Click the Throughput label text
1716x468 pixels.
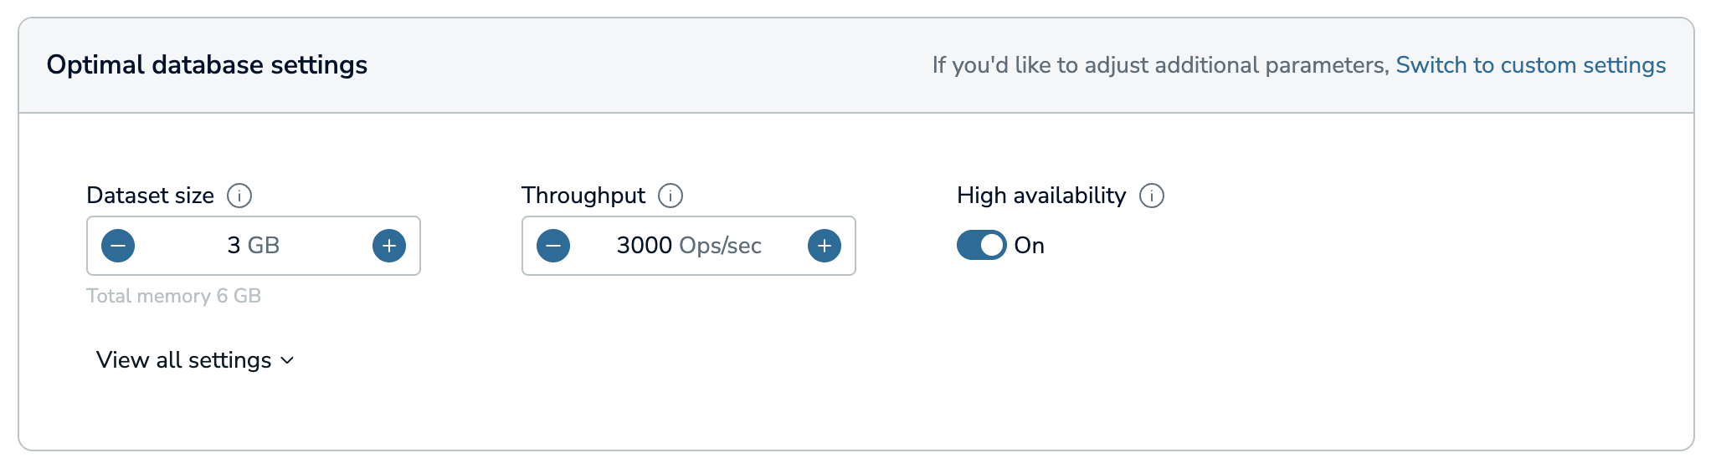pyautogui.click(x=583, y=196)
